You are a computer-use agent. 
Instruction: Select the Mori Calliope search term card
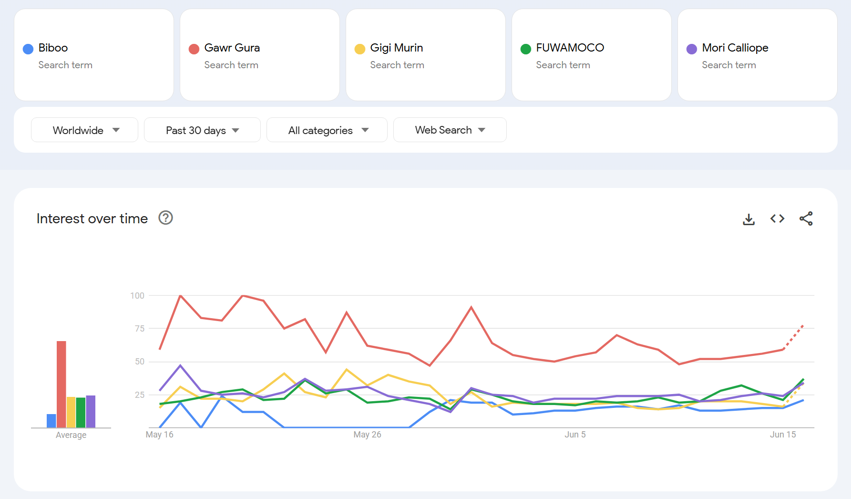coord(758,55)
